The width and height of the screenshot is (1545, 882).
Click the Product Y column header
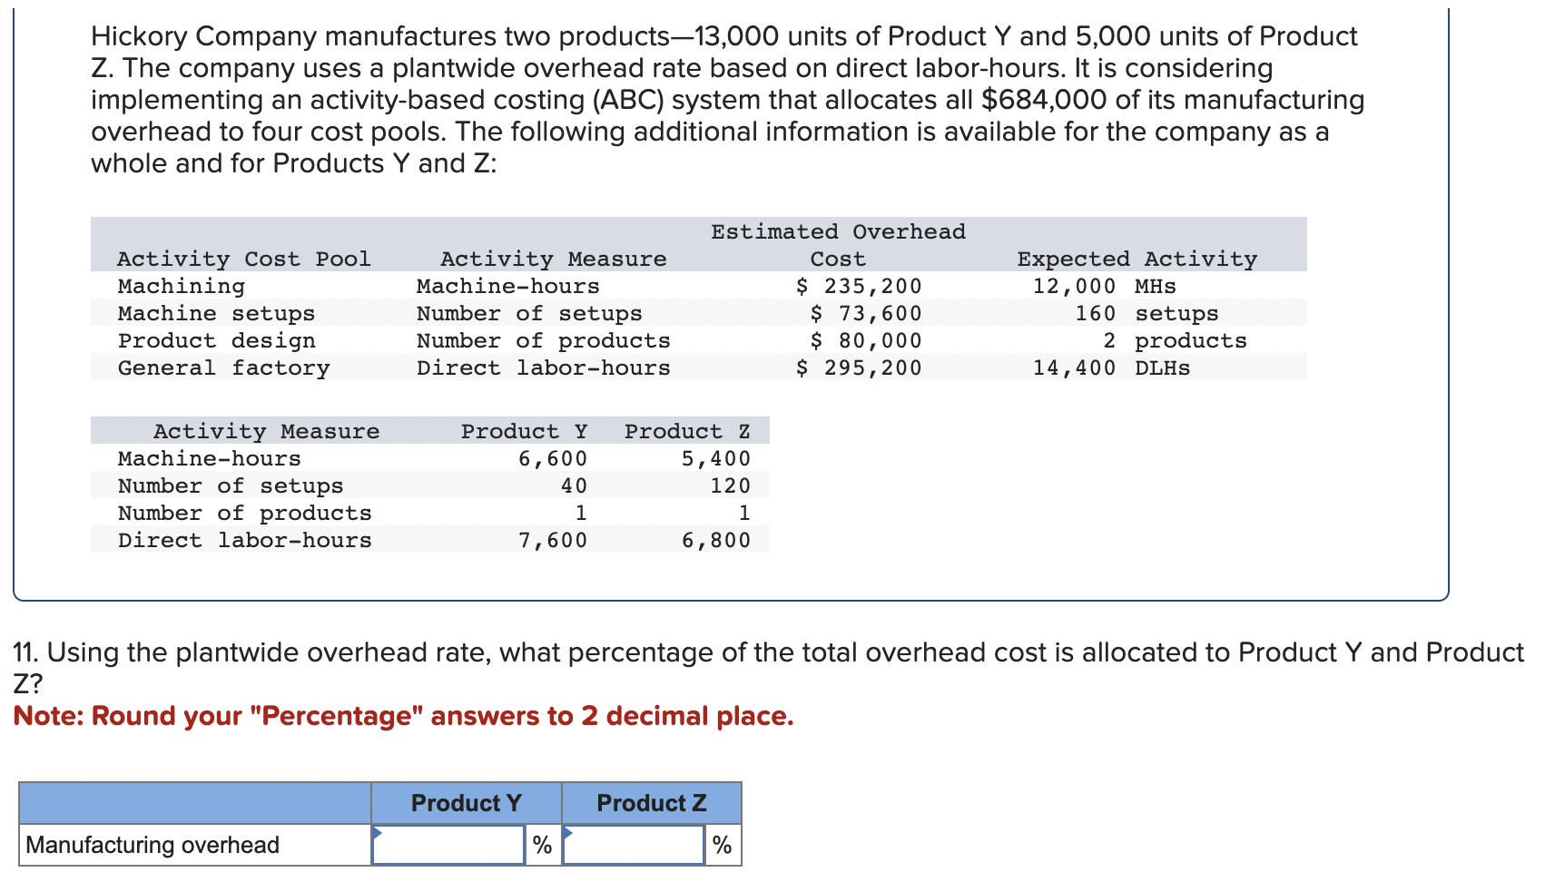coord(466,802)
